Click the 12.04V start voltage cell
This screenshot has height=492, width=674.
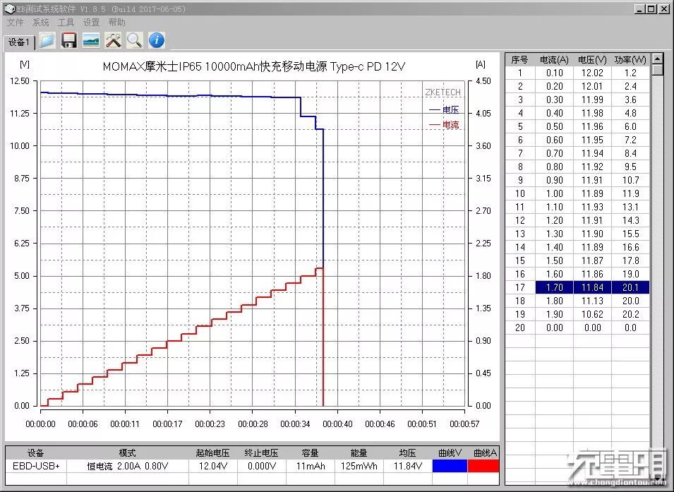pos(212,466)
